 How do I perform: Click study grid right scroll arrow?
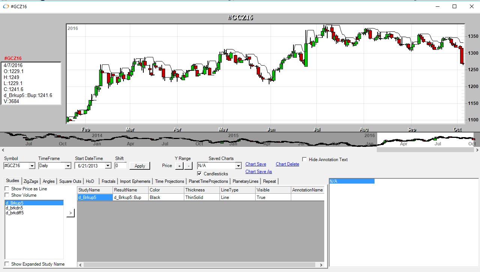(321, 265)
